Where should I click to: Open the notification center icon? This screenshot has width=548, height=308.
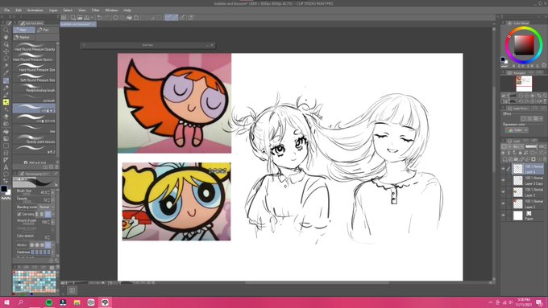540,302
